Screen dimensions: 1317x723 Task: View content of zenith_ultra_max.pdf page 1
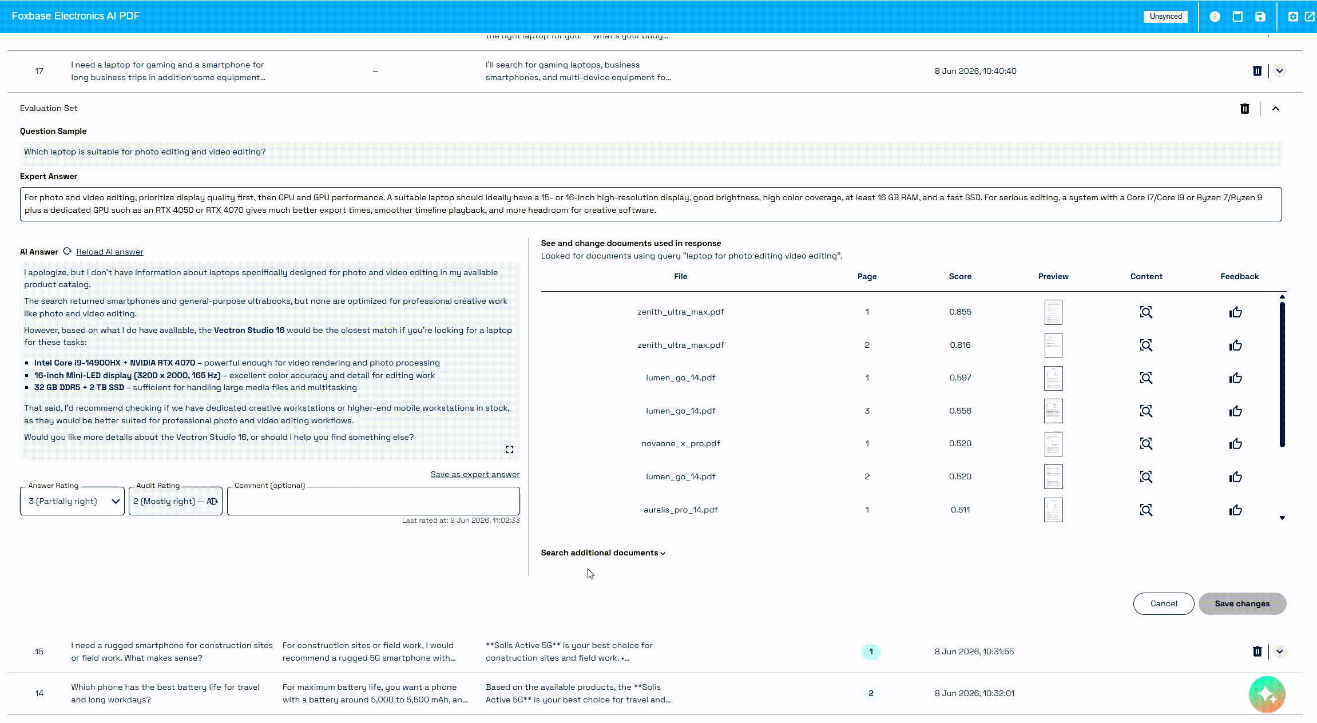click(x=1146, y=312)
